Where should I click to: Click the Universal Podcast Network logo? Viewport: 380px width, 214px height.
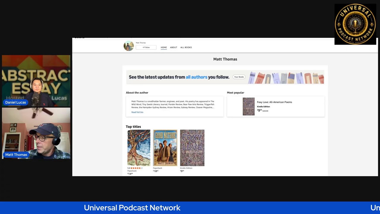[355, 24]
